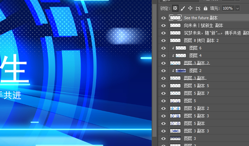This screenshot has width=249, height=146.
Task: Click the 填充 100% value field
Action: [x=228, y=8]
